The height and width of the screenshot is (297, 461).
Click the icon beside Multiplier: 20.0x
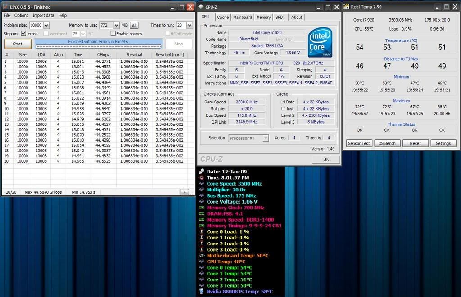pos(201,190)
